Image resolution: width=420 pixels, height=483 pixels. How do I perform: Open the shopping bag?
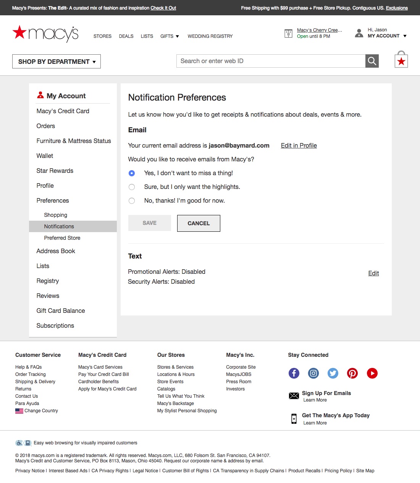pos(401,60)
